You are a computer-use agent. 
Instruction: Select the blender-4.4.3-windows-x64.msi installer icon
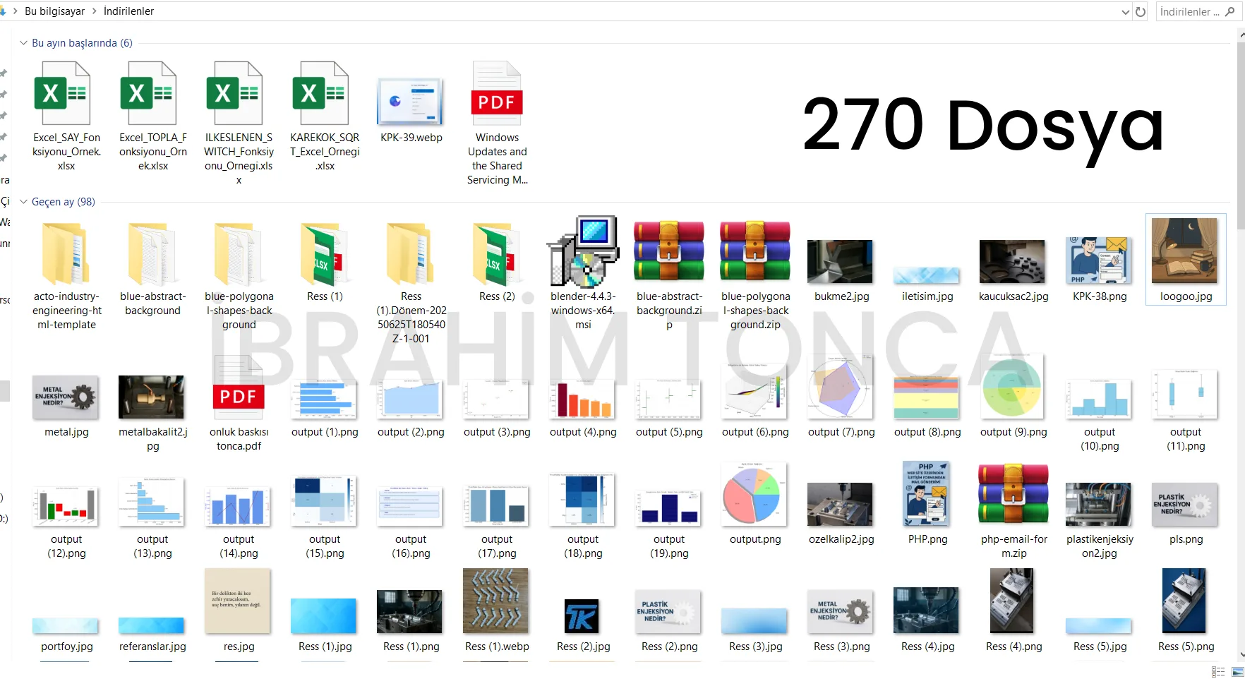583,252
